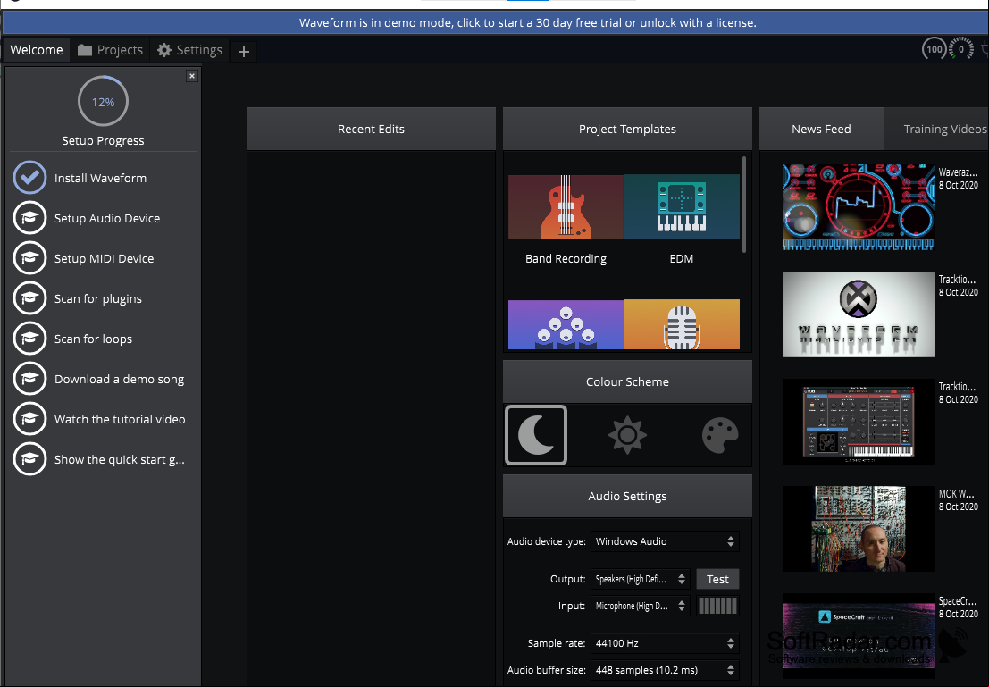989x687 pixels.
Task: Click the Scan for plugins graduation cap icon
Action: tap(29, 298)
